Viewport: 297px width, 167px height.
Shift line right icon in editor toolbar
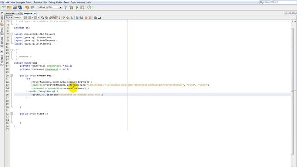click(x=81, y=18)
